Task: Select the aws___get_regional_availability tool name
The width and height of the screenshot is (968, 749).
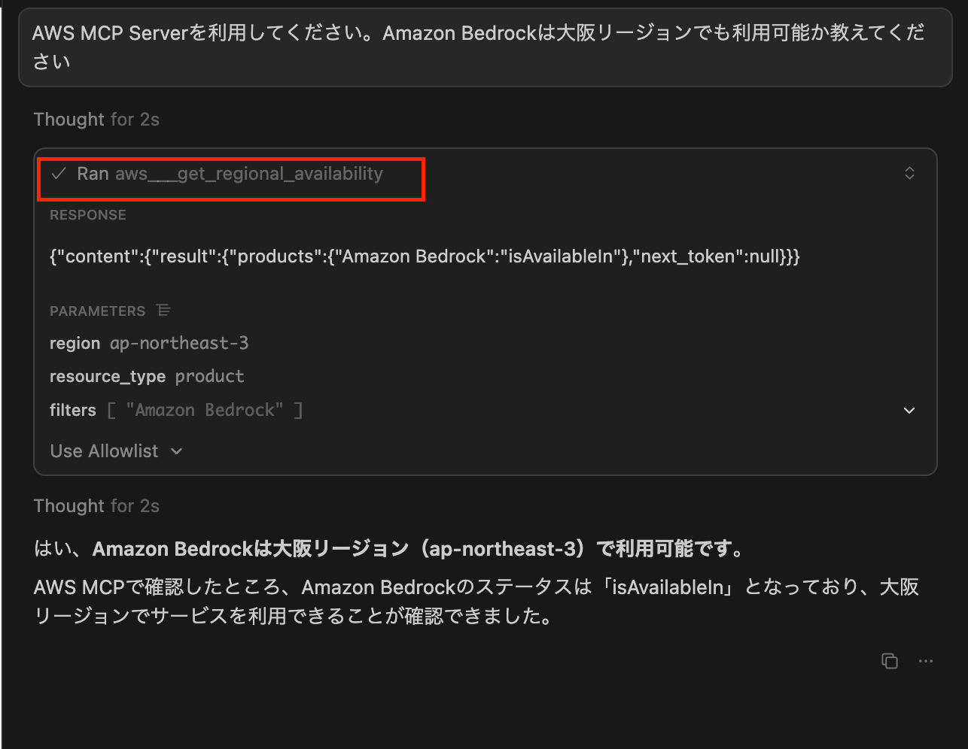Action: coord(250,173)
